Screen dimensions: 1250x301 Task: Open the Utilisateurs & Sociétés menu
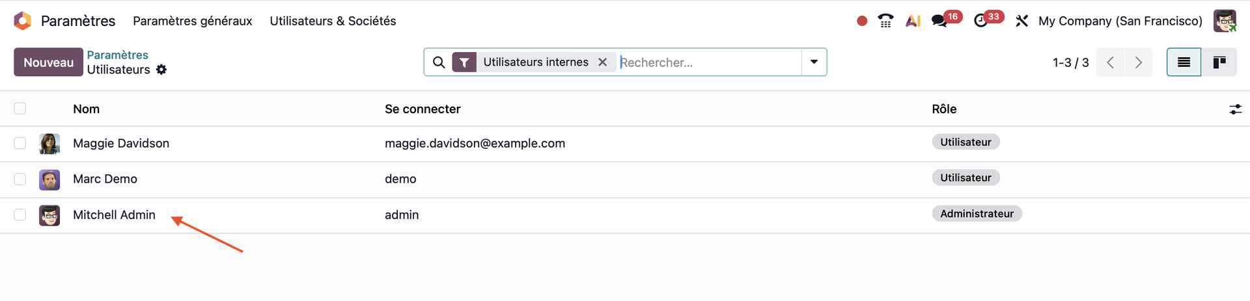pyautogui.click(x=333, y=21)
